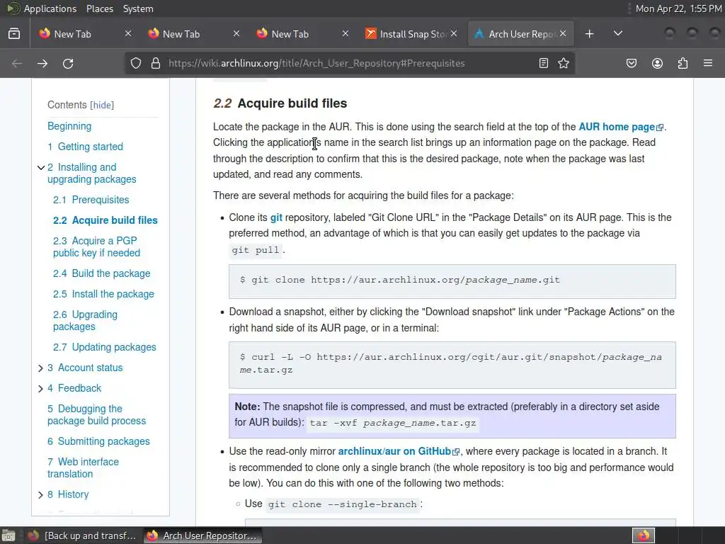
Task: Go to 5 Debugging the package build process
Action: coord(96,414)
